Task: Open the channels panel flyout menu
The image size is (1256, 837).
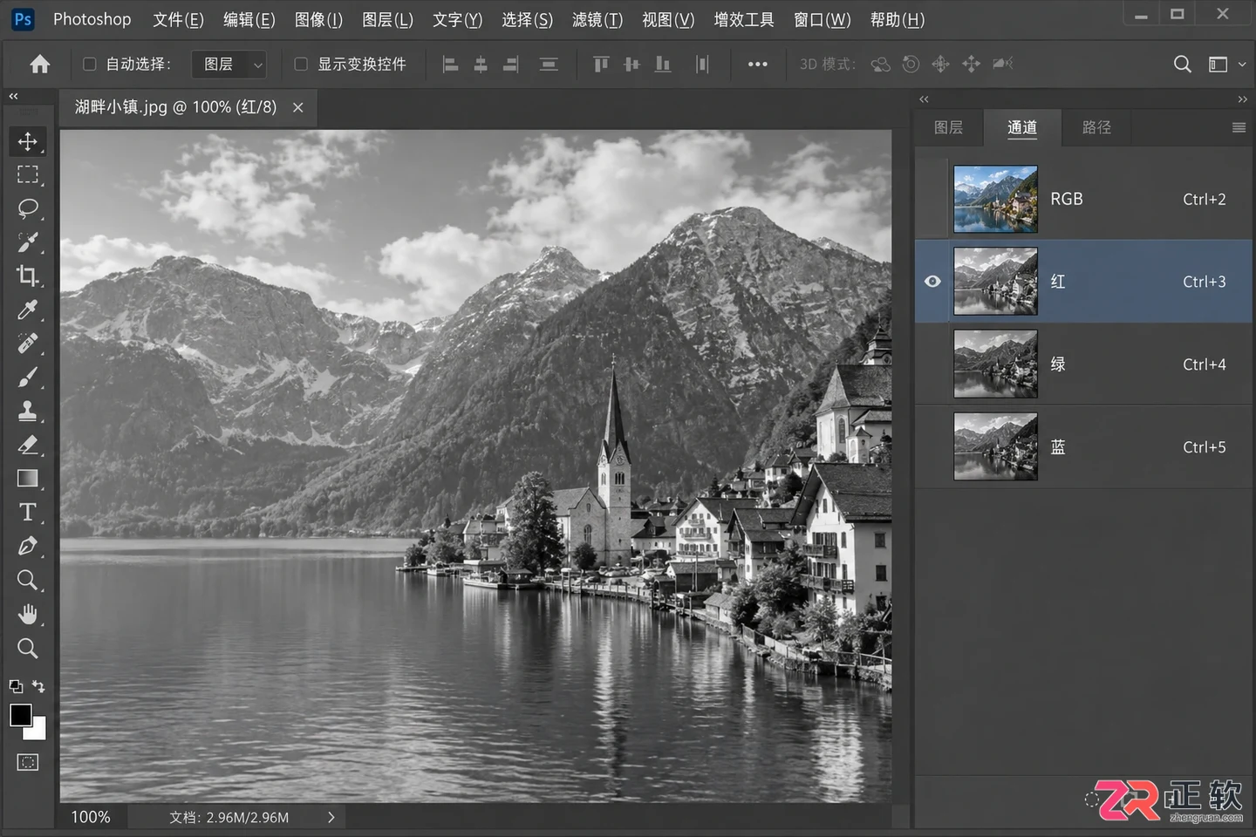Action: (x=1239, y=127)
